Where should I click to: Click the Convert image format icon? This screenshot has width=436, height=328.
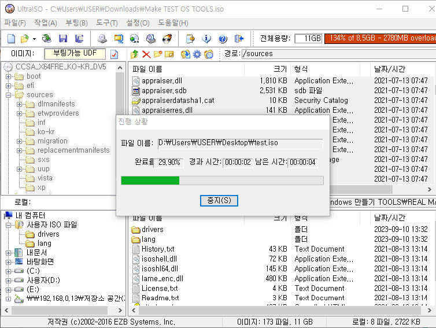click(x=119, y=38)
